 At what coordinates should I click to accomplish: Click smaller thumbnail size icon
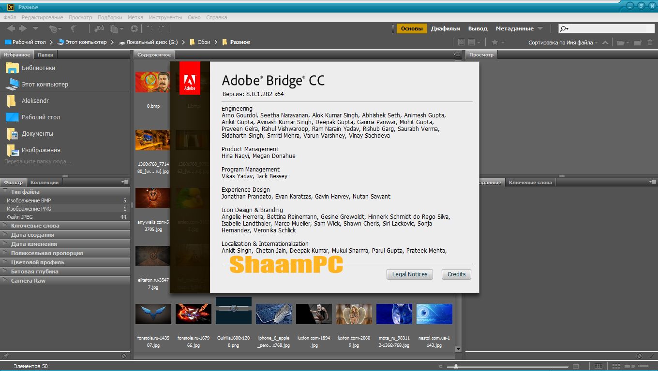pos(441,367)
